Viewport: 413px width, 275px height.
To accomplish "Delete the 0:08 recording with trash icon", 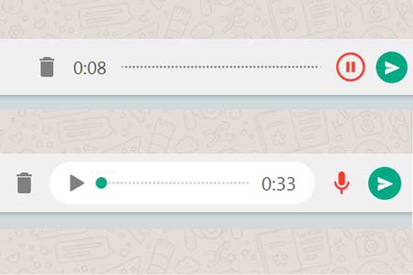I will [47, 67].
